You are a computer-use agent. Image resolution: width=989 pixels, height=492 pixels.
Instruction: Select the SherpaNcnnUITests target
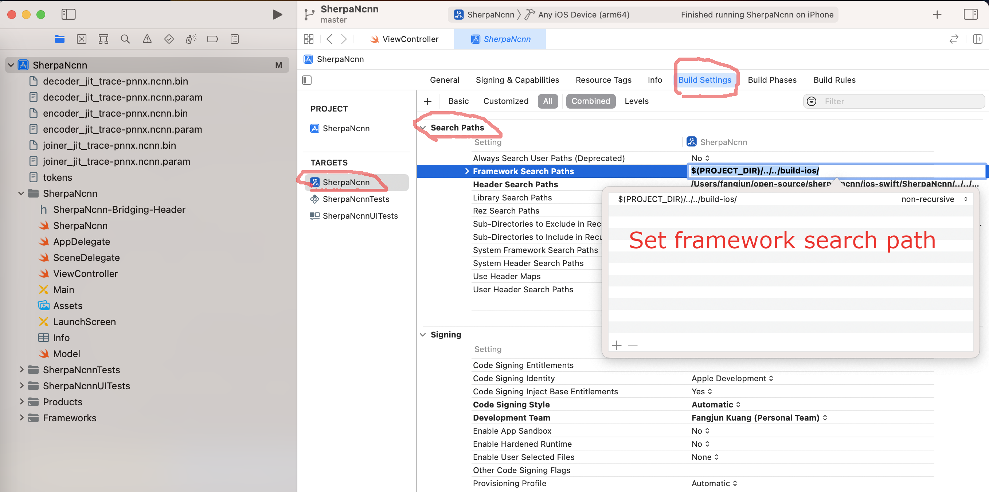(354, 216)
